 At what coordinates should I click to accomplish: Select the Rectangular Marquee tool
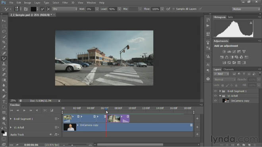click(4, 26)
